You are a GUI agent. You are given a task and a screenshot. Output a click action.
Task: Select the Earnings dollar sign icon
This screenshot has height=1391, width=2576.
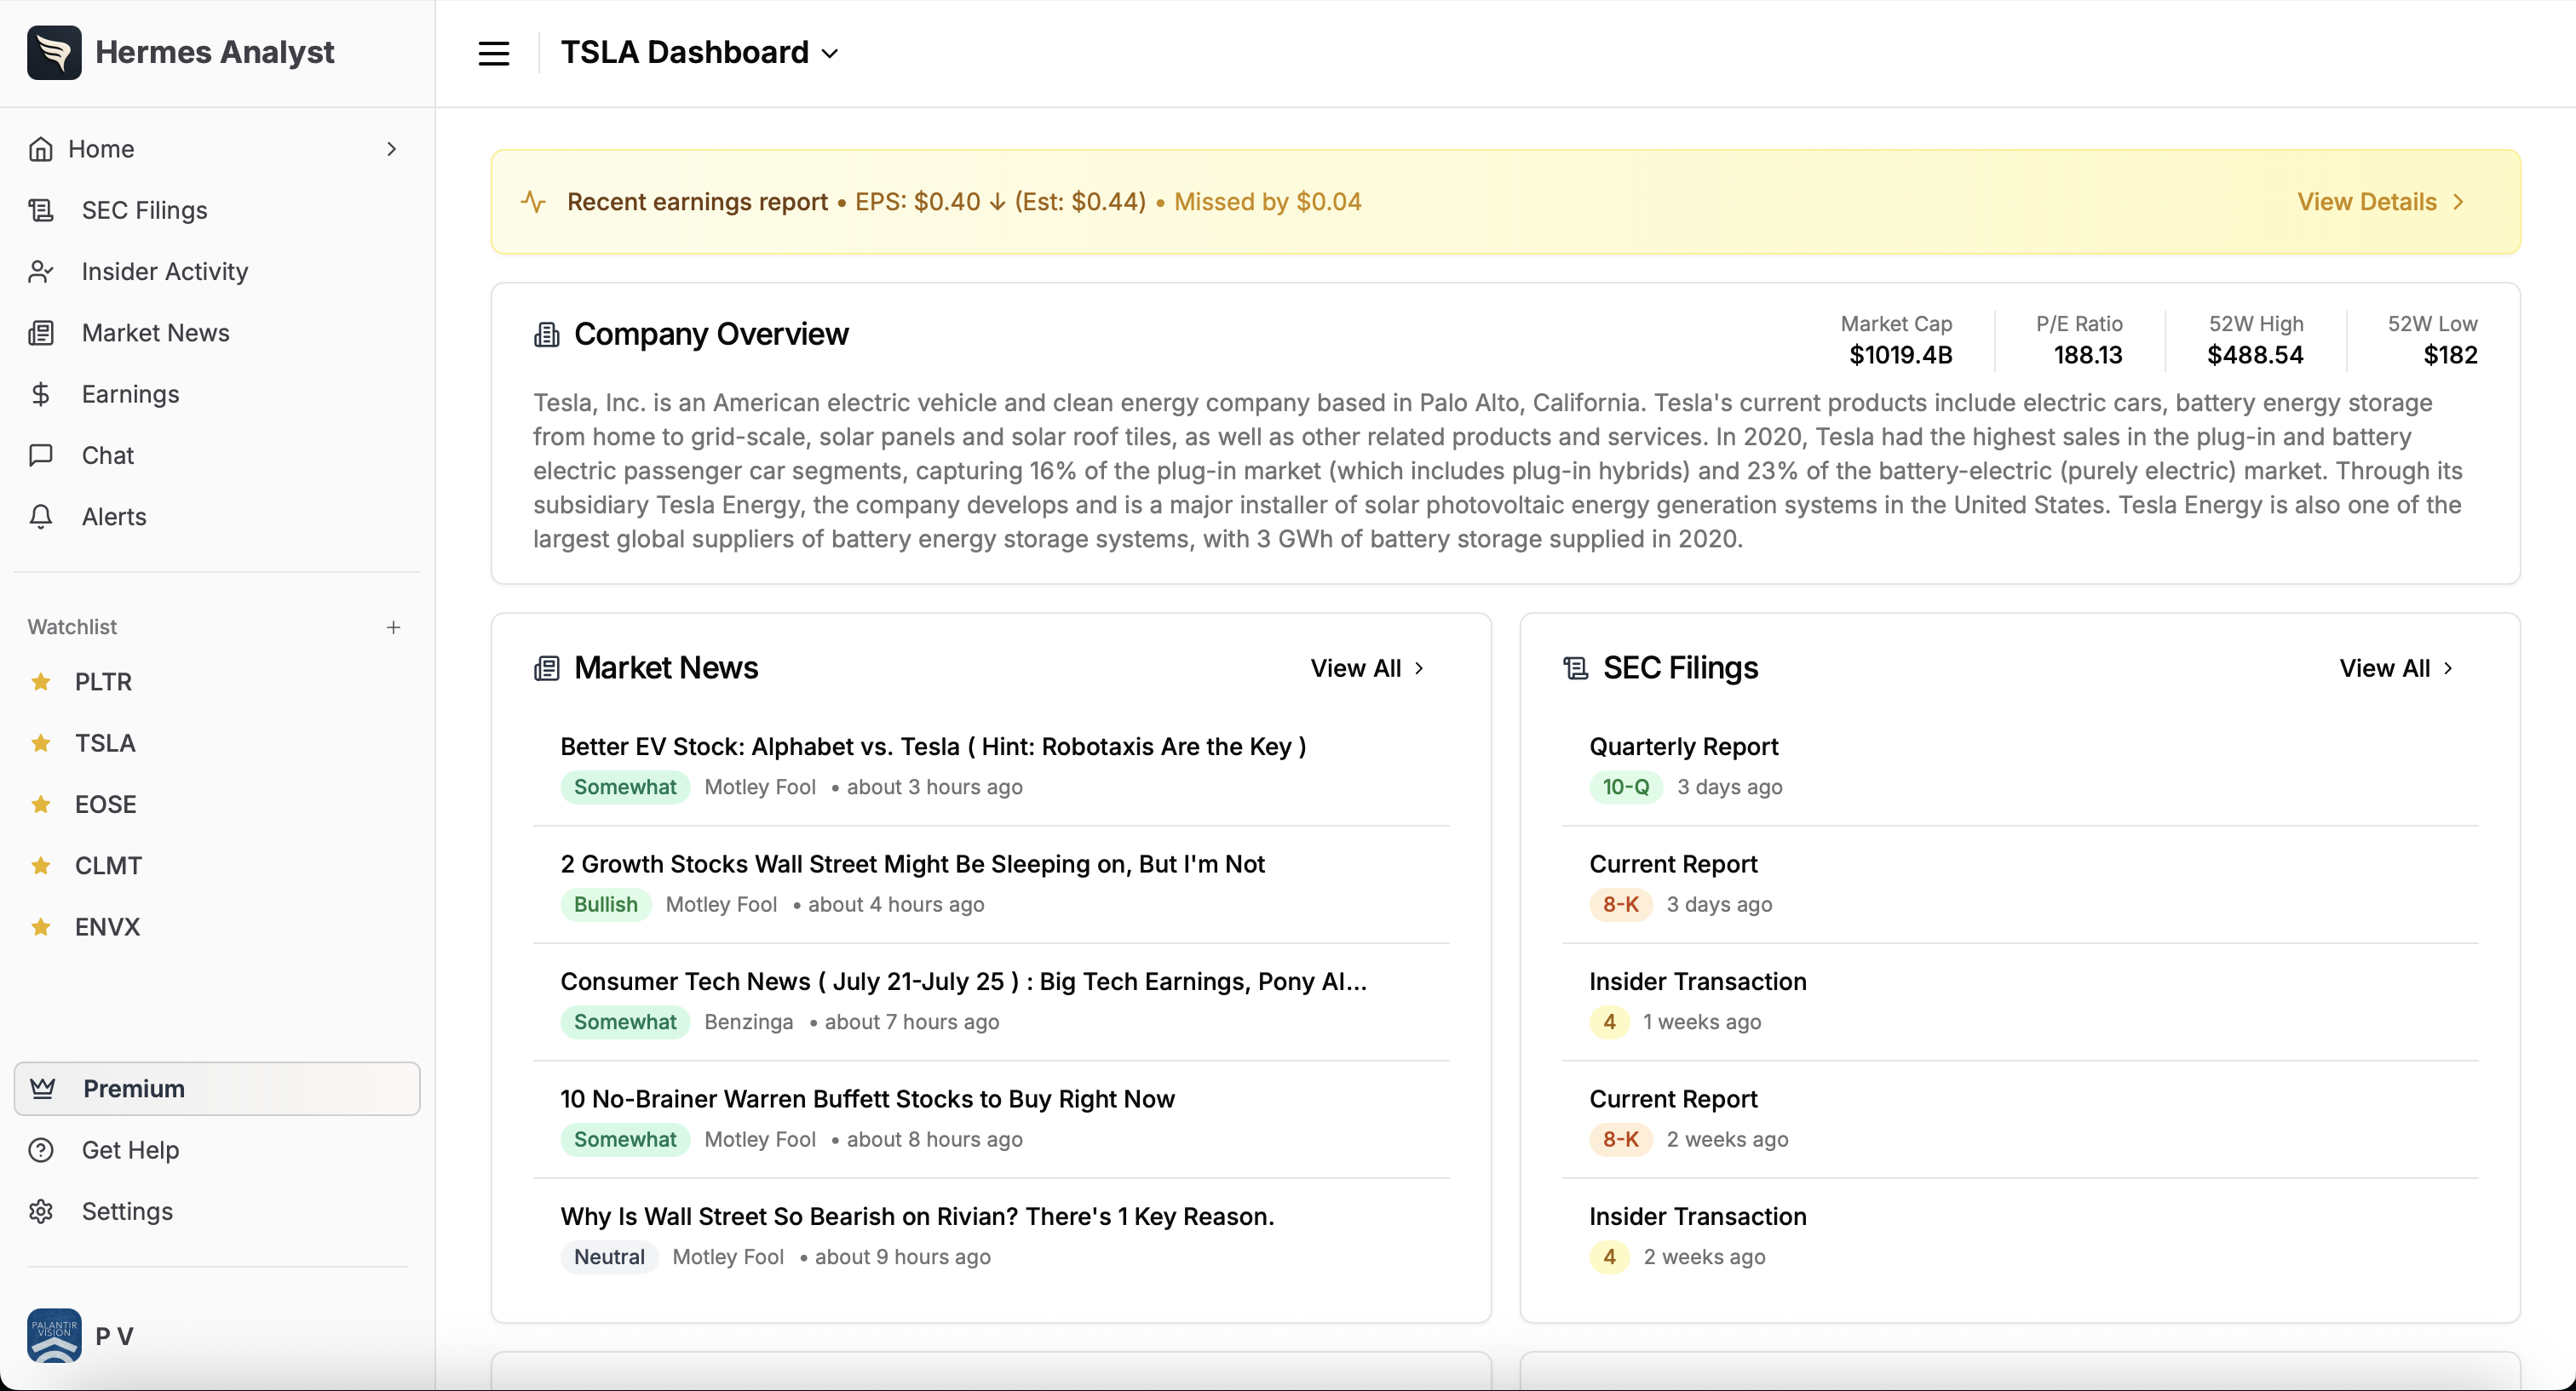pos(42,393)
